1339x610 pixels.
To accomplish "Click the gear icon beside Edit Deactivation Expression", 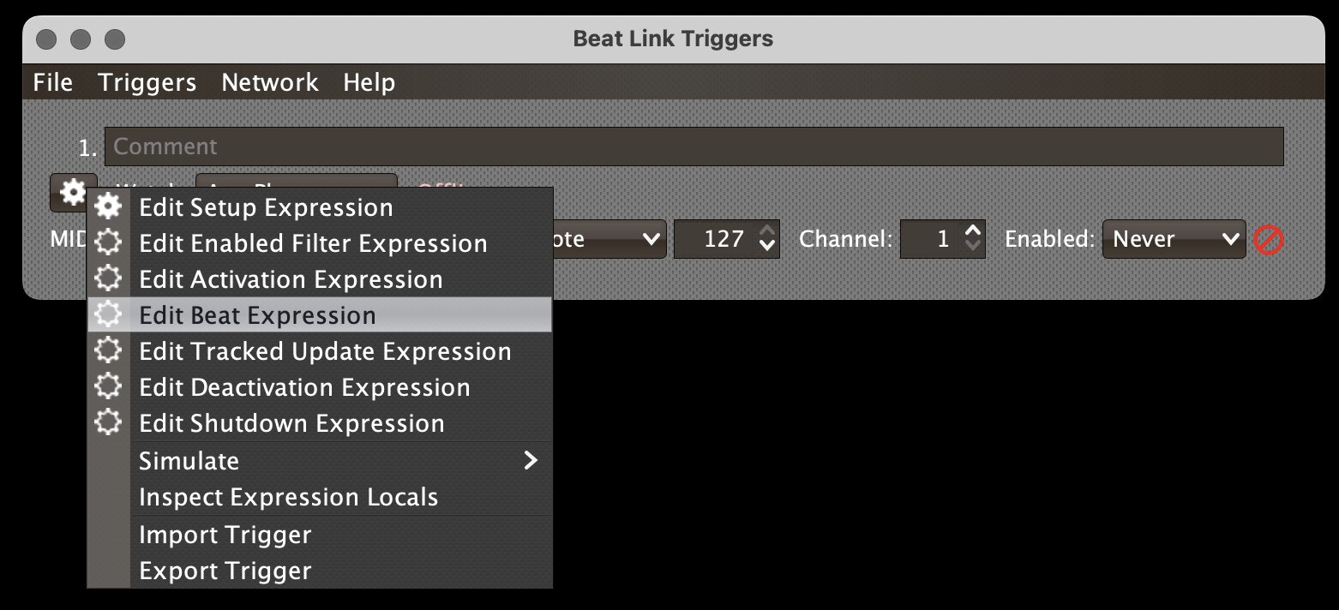I will click(x=108, y=387).
